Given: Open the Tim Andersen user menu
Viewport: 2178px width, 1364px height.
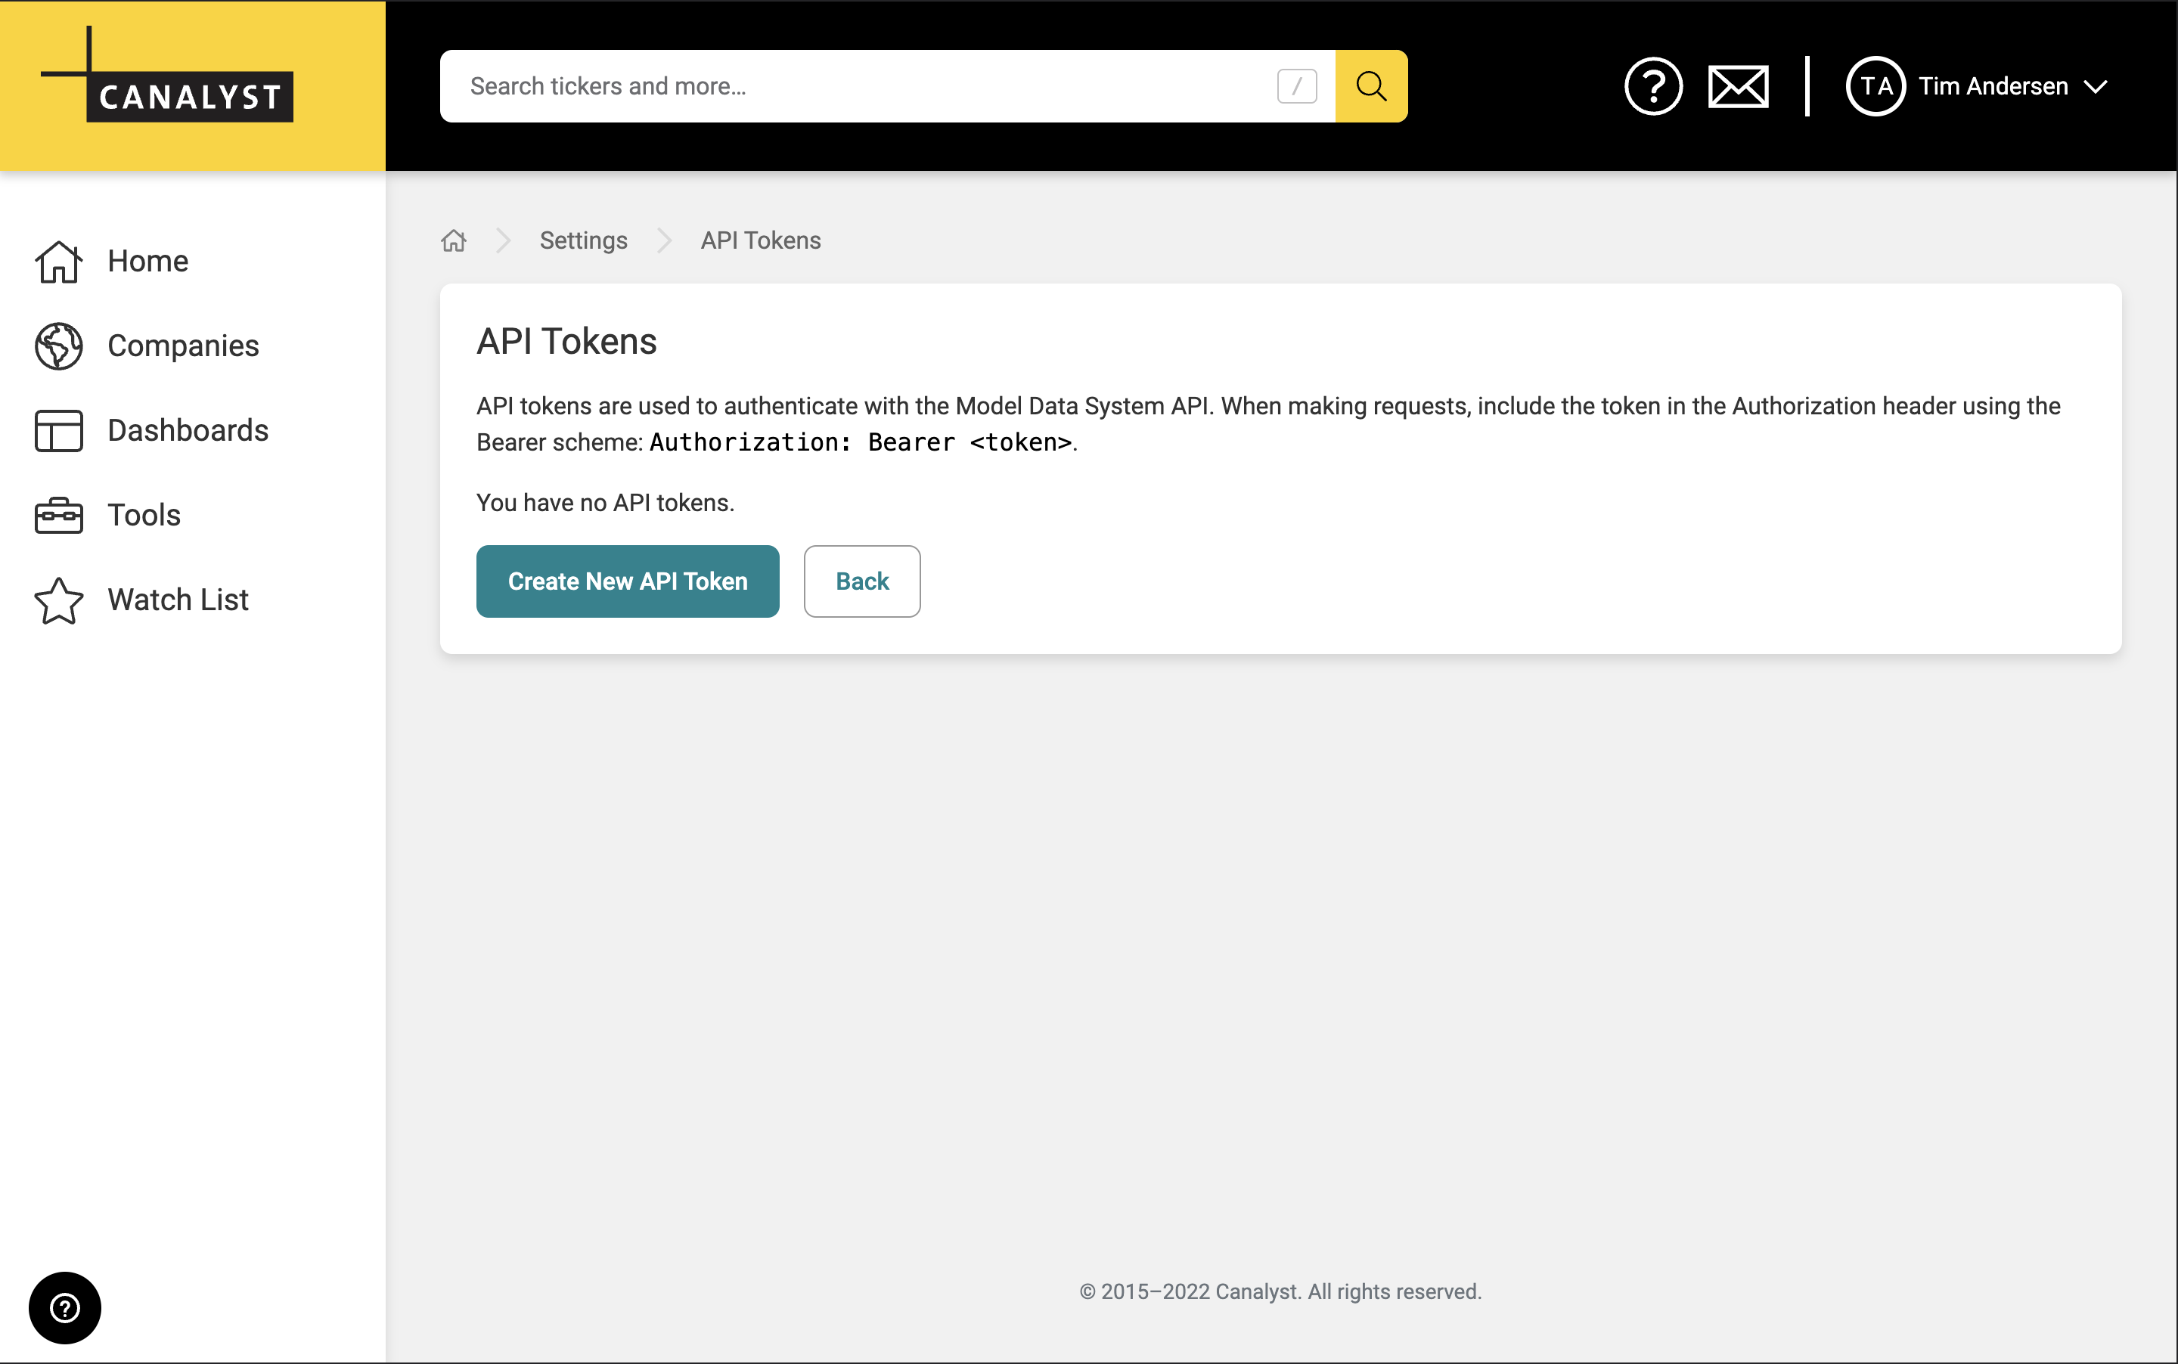Looking at the screenshot, I should [1992, 85].
